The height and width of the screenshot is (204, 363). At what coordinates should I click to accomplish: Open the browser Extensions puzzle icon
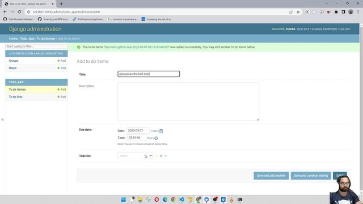point(336,12)
